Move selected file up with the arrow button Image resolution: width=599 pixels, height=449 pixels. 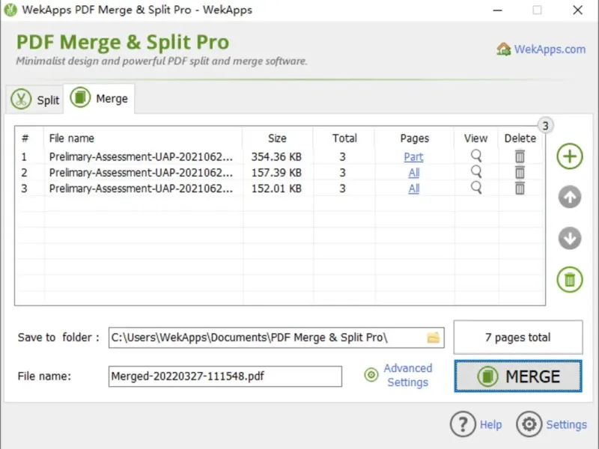pos(570,197)
